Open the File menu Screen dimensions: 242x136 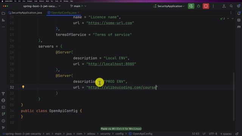(x=15, y=1)
